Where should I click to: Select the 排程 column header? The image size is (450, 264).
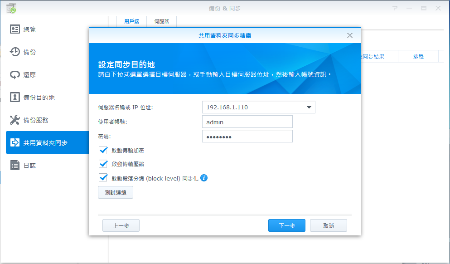point(418,57)
